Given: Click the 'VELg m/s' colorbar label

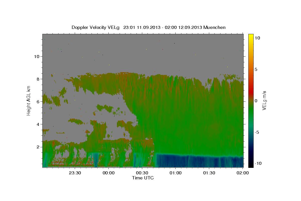Looking at the screenshot, I should point(264,100).
